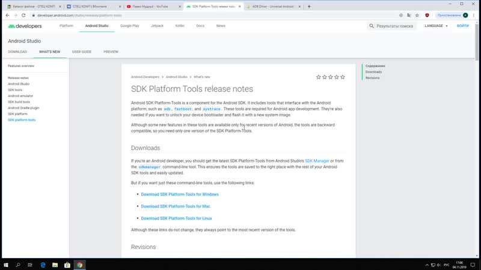The height and width of the screenshot is (270, 481).
Task: Open the Windows Start menu
Action: tap(5, 265)
